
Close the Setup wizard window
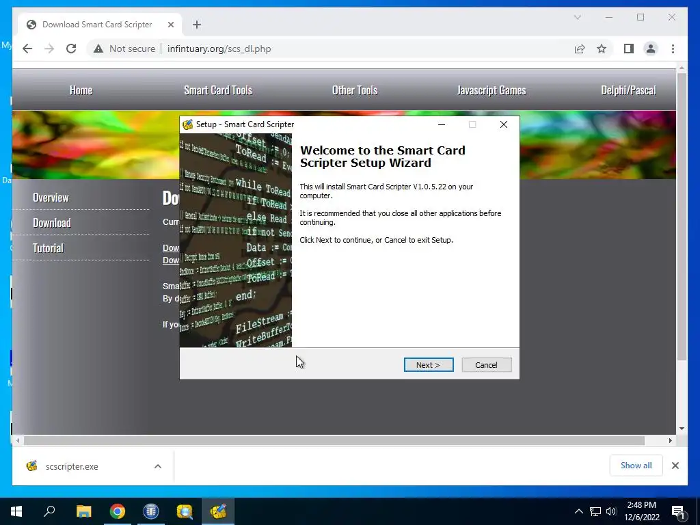pos(504,124)
